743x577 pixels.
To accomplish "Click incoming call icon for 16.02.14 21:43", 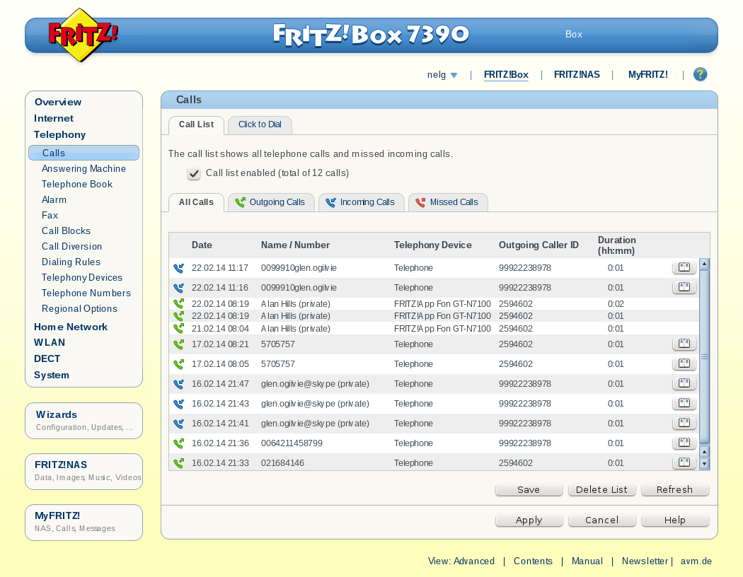I will coord(178,404).
